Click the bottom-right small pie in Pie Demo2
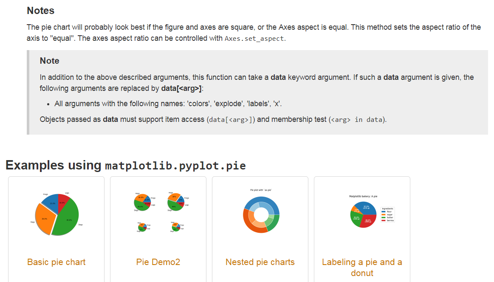Viewport: 494px width, 282px height. tap(176, 227)
